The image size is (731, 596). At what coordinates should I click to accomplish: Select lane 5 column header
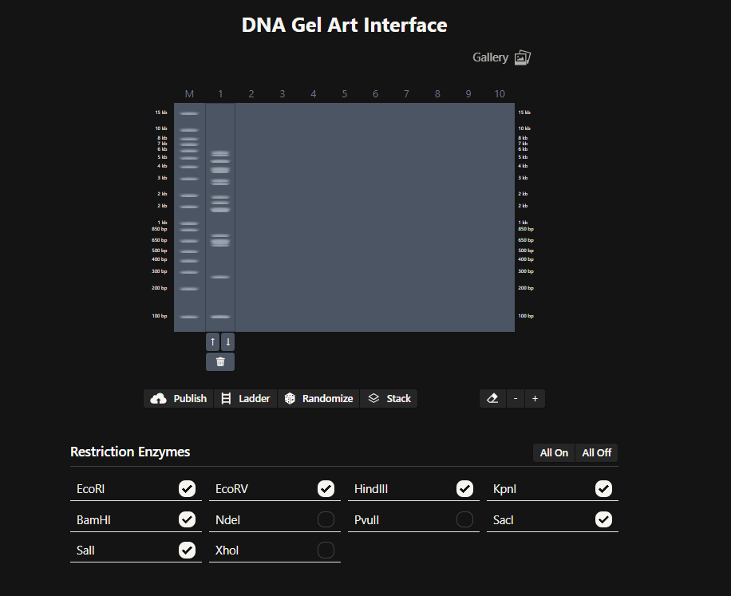[345, 94]
